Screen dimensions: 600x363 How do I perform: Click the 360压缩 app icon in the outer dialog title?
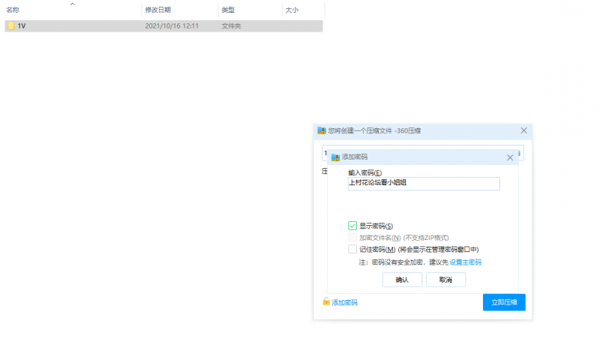coord(322,130)
